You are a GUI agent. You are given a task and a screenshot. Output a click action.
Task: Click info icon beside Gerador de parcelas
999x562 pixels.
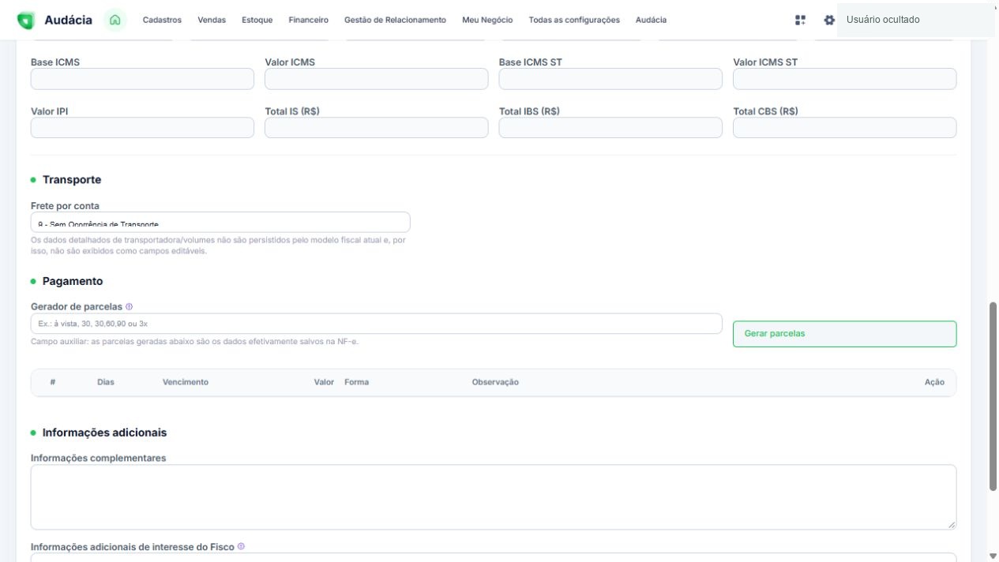(129, 306)
